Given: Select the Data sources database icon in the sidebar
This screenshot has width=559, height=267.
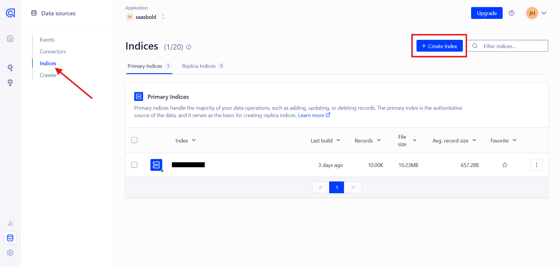Looking at the screenshot, I should click(10, 238).
